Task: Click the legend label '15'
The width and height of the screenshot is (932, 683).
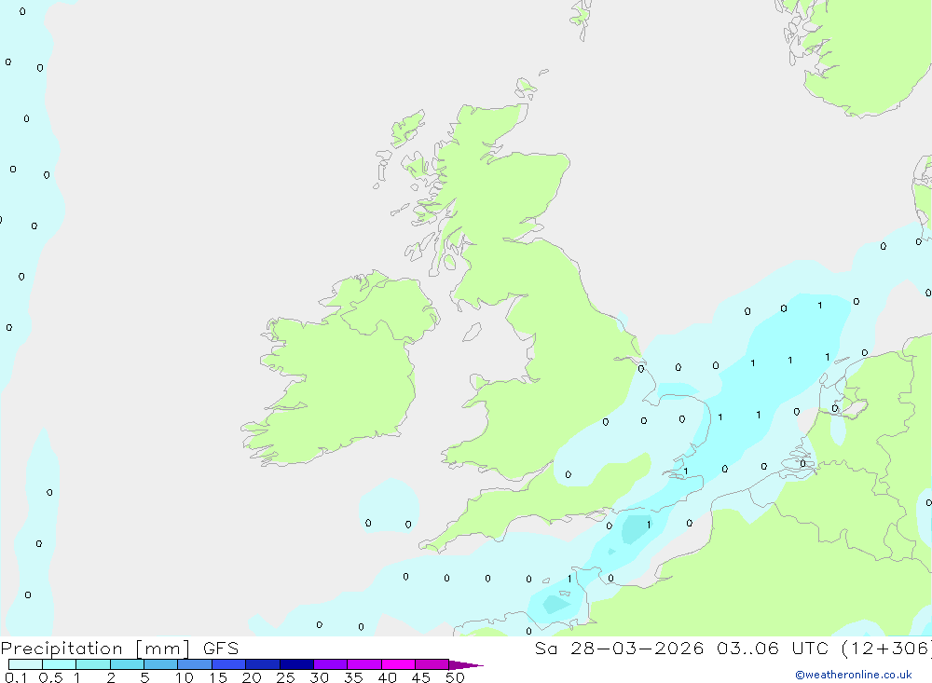Action: pyautogui.click(x=218, y=677)
